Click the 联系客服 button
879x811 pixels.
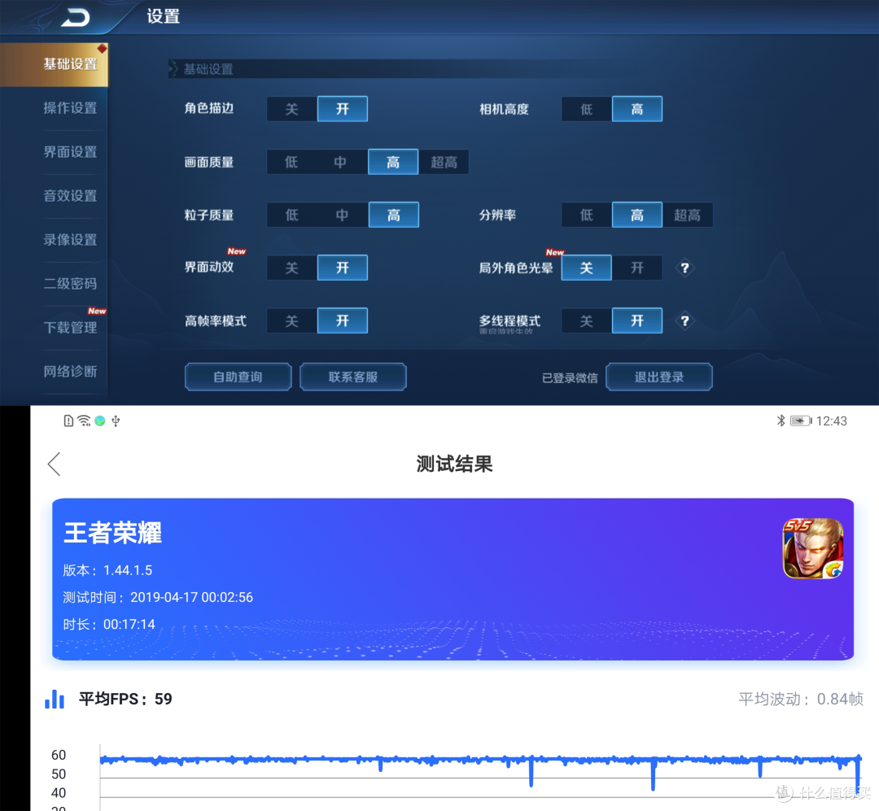point(353,377)
